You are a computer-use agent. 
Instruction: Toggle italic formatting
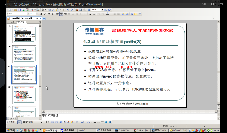(45, 14)
